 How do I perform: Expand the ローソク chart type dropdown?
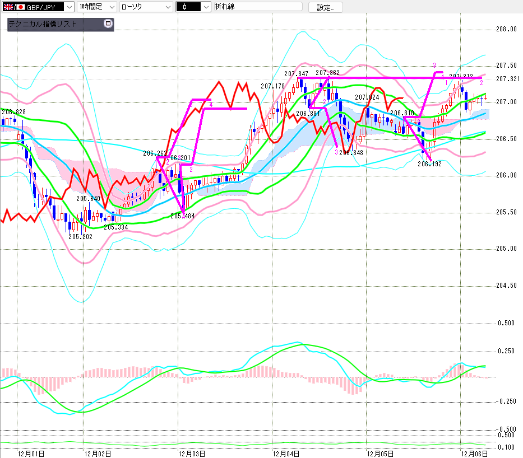[x=167, y=7]
